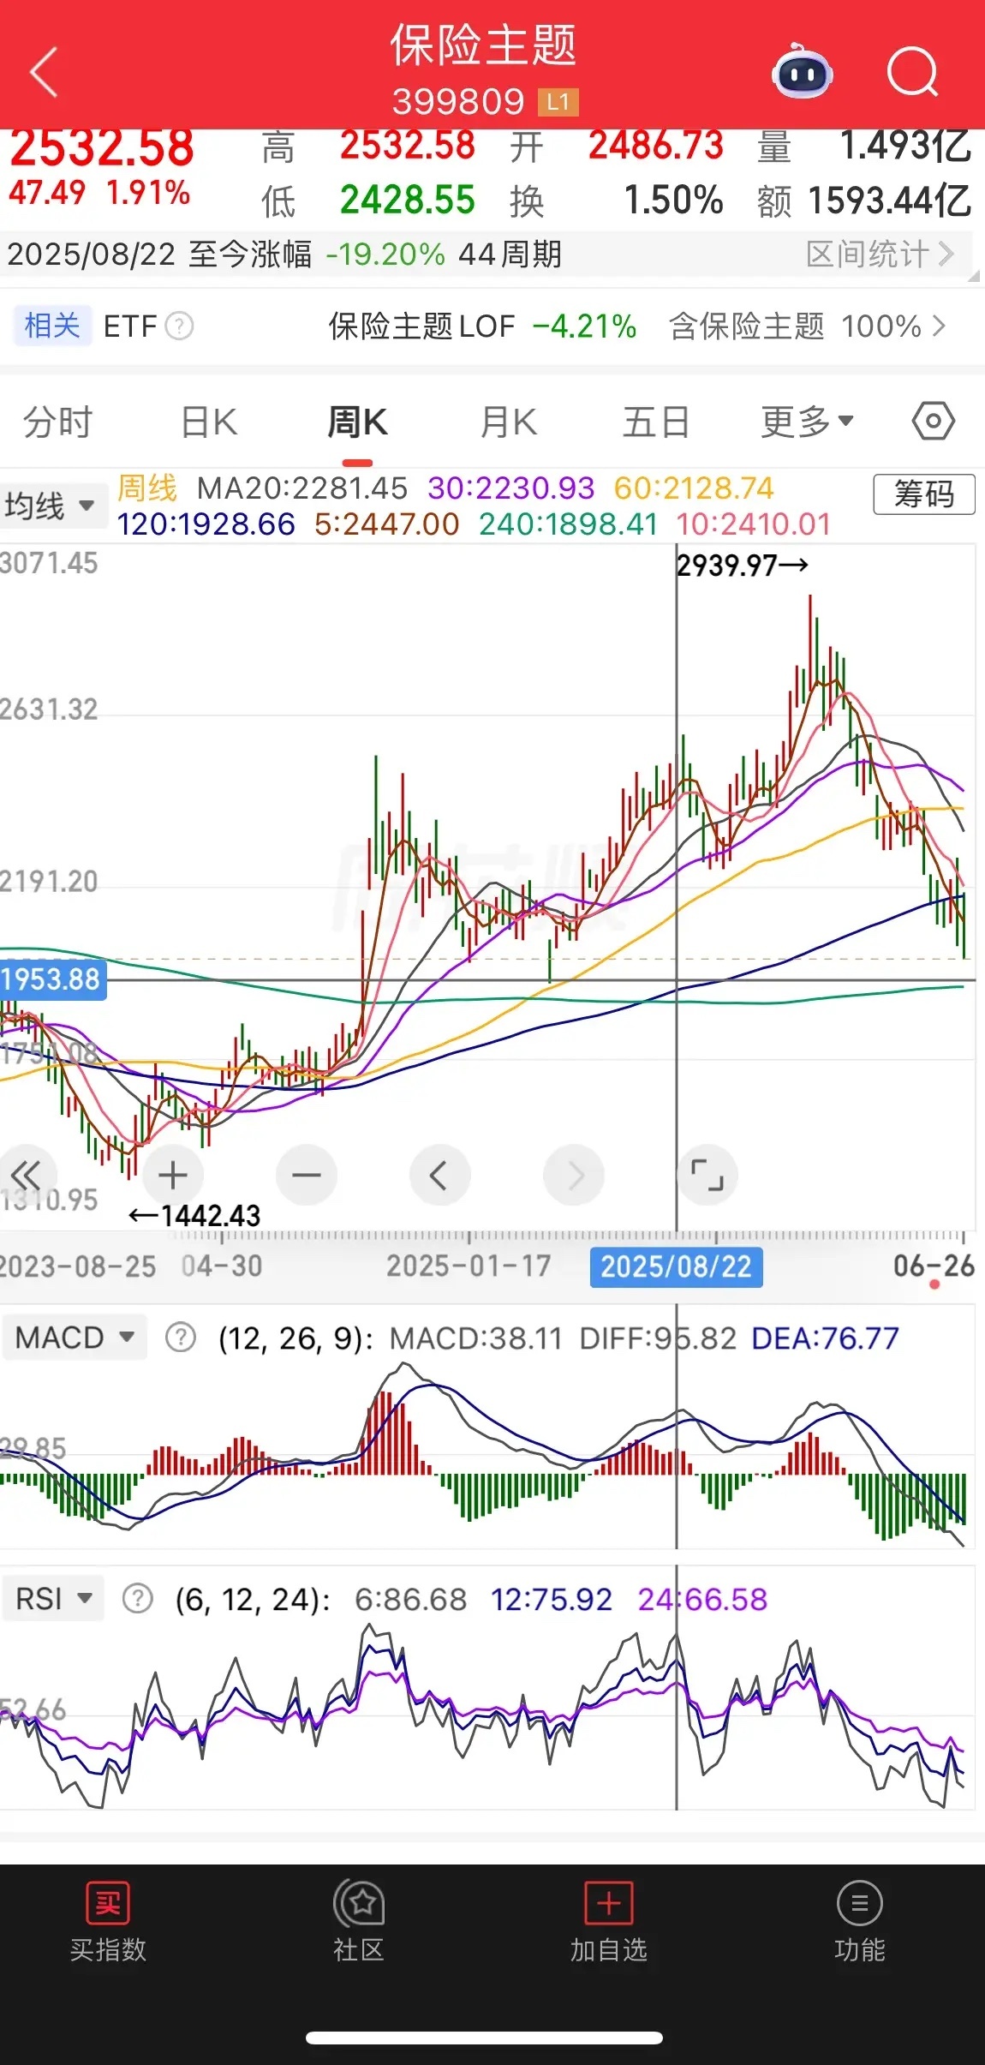Tap the 筹码 chip distribution button
Screen dimensions: 985x2065
coord(924,494)
